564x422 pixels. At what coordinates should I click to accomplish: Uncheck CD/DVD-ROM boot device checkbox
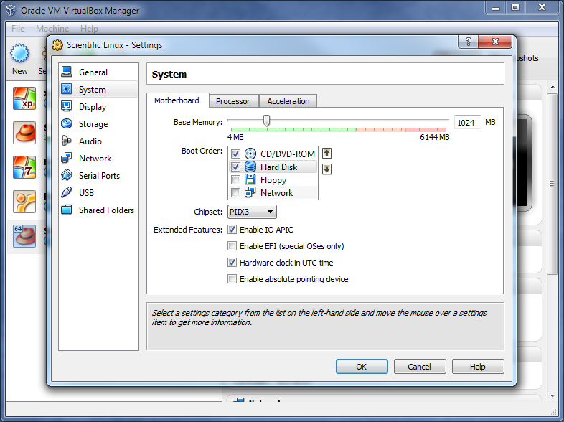pos(235,154)
